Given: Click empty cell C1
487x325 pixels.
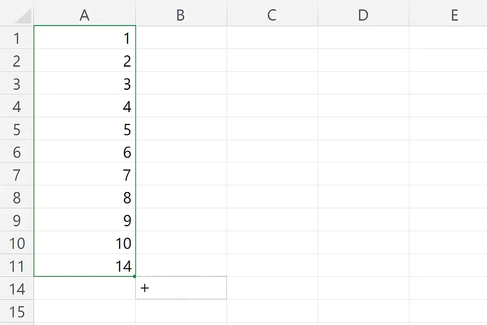Looking at the screenshot, I should tap(272, 38).
